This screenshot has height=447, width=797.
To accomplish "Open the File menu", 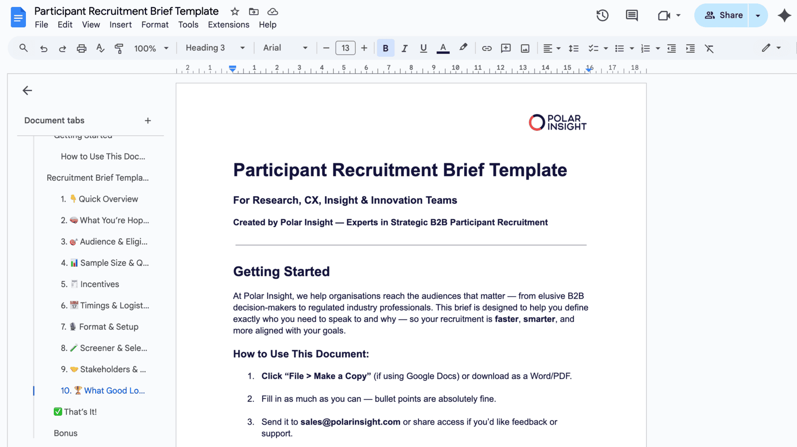I will click(x=41, y=24).
